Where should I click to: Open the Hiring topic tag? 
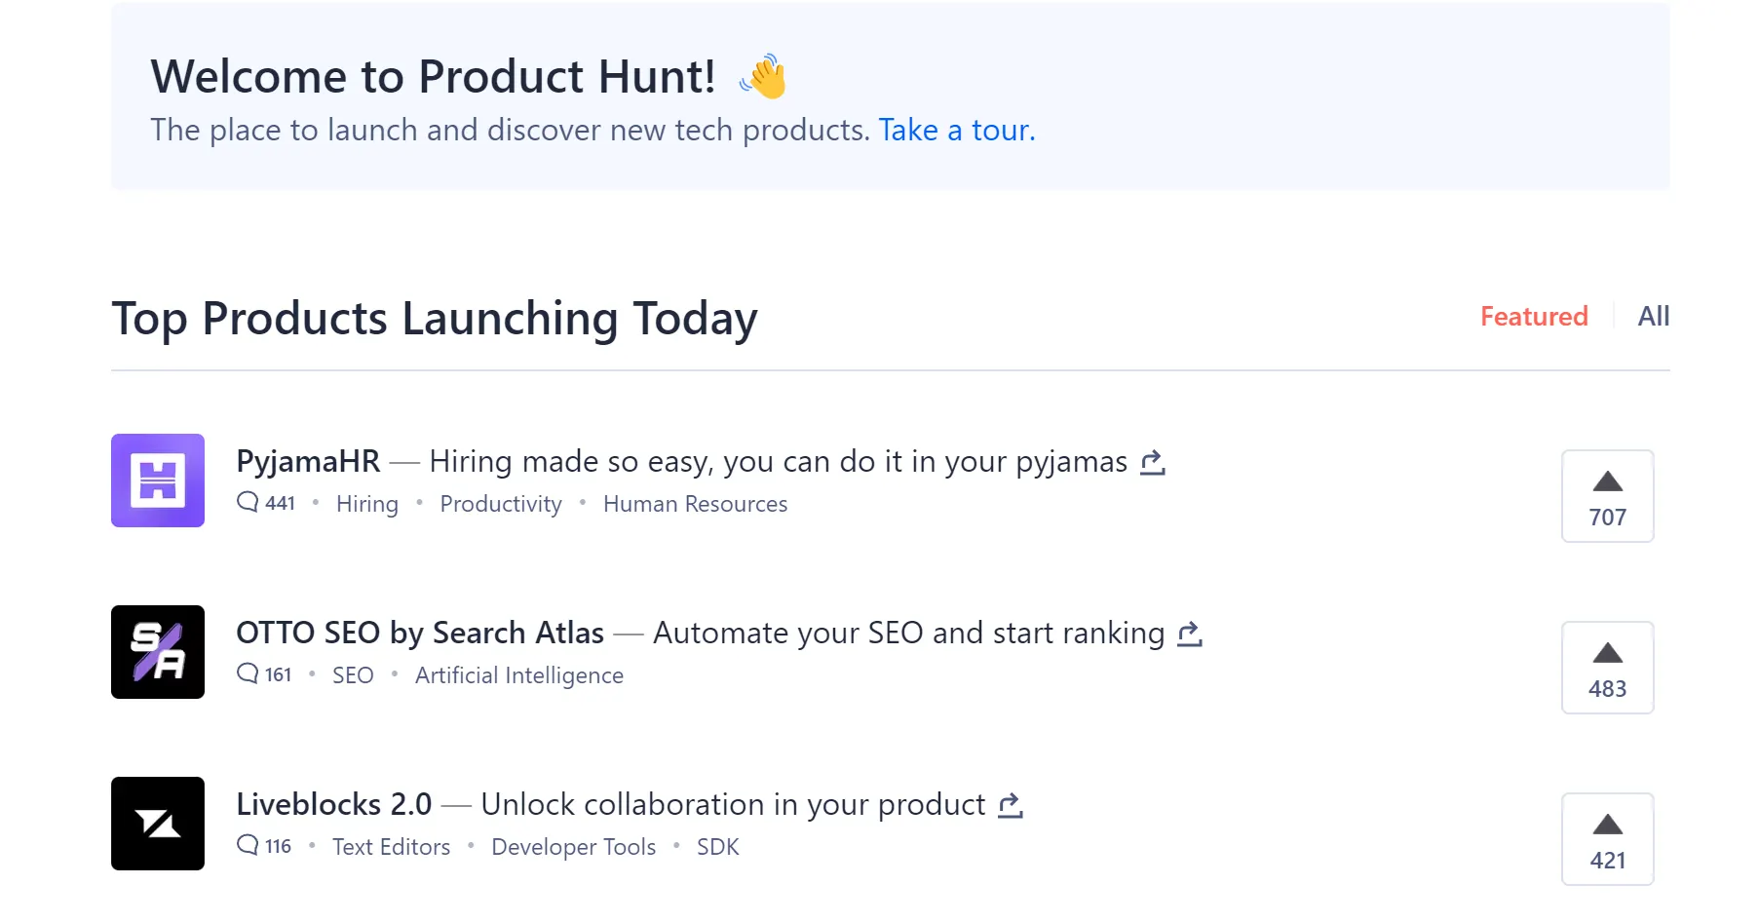(367, 504)
